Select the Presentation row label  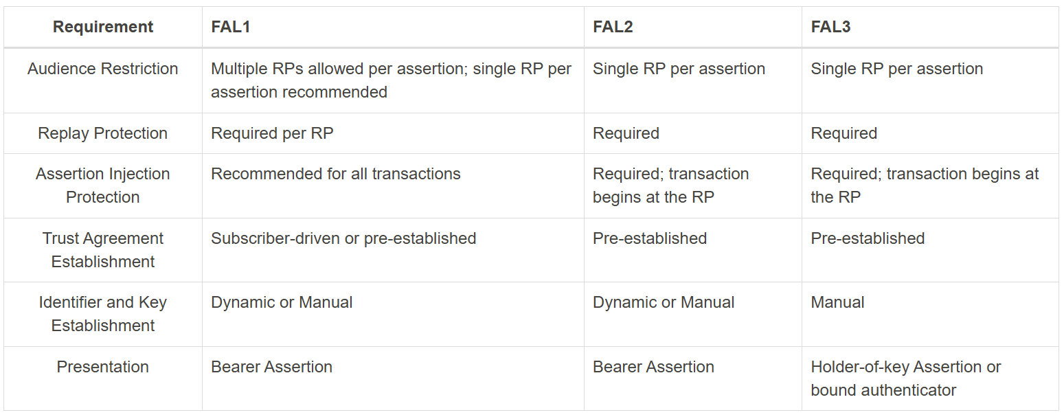[x=103, y=367]
